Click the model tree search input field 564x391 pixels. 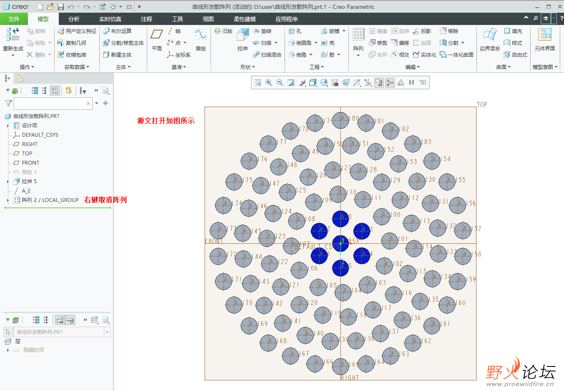click(x=53, y=103)
